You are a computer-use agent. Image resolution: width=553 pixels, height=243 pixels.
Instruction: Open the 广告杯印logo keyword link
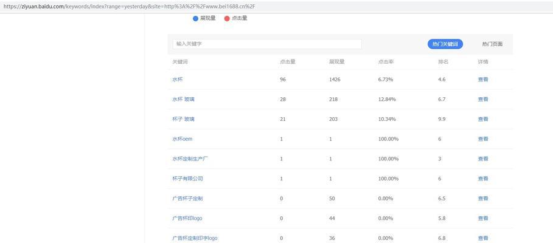pyautogui.click(x=187, y=218)
